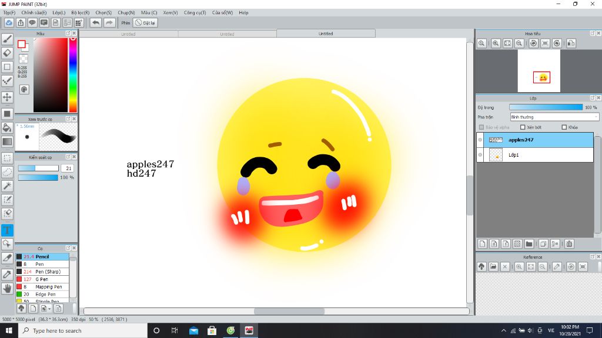Select the Brush tool

[x=7, y=39]
